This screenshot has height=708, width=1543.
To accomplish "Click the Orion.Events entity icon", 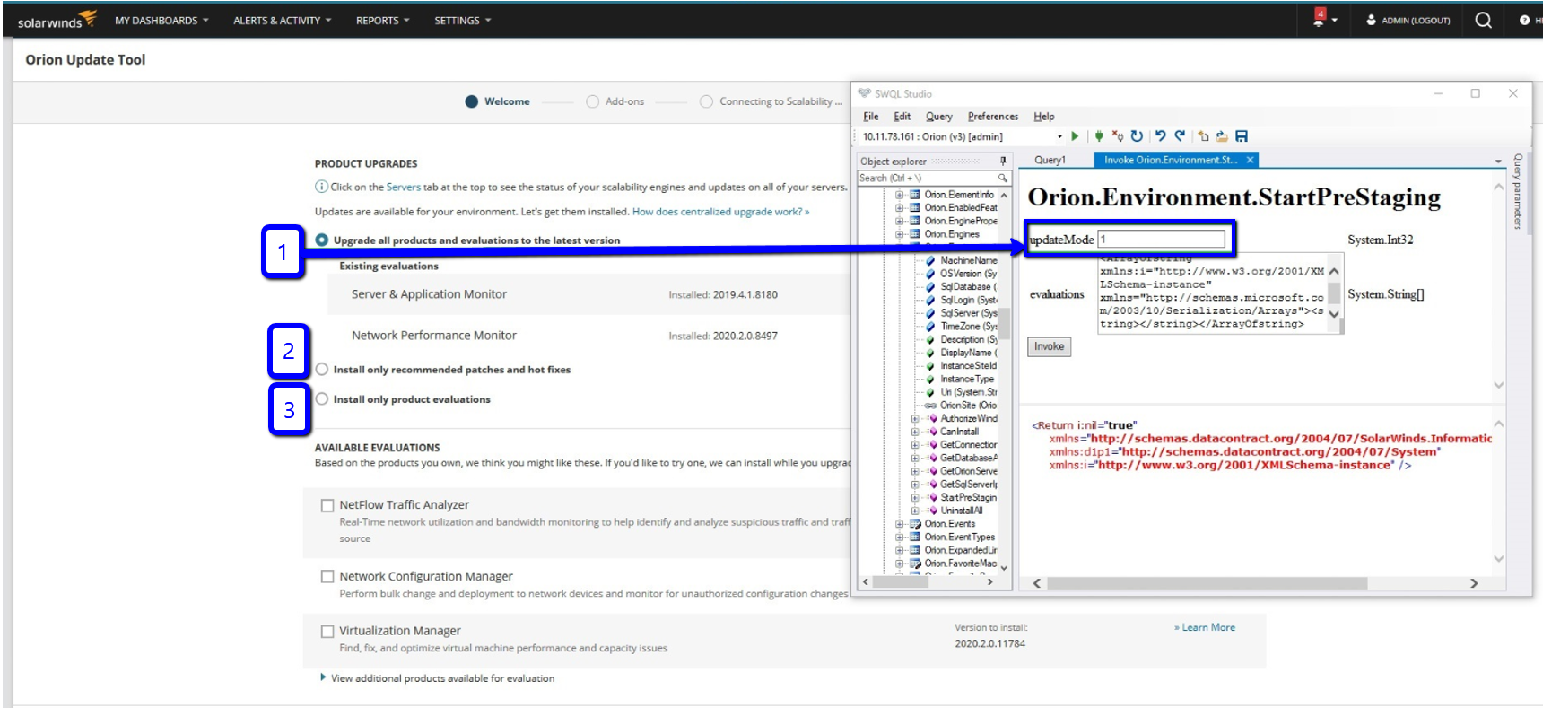I will (x=915, y=524).
